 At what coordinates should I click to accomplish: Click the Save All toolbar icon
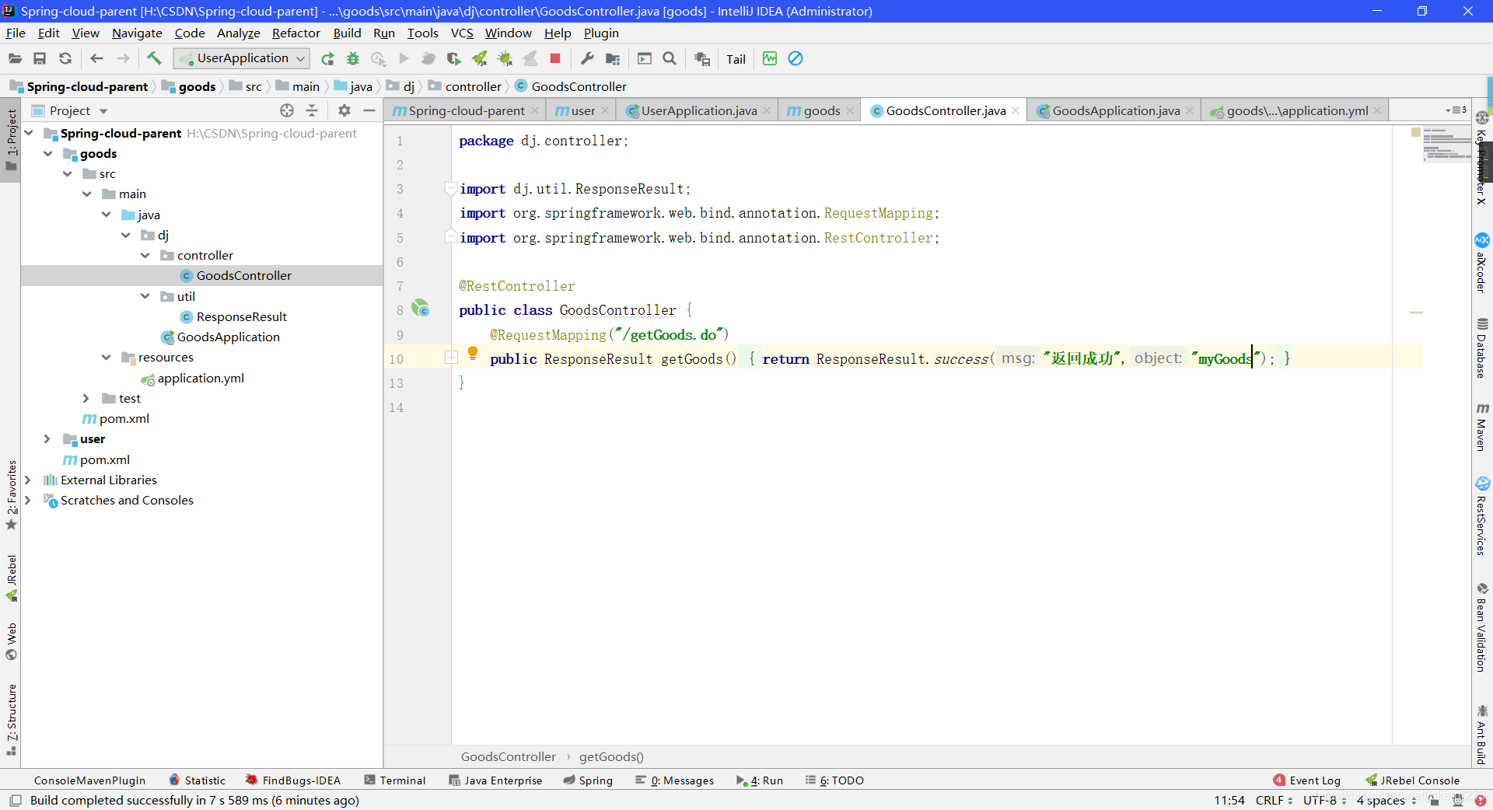[x=40, y=58]
